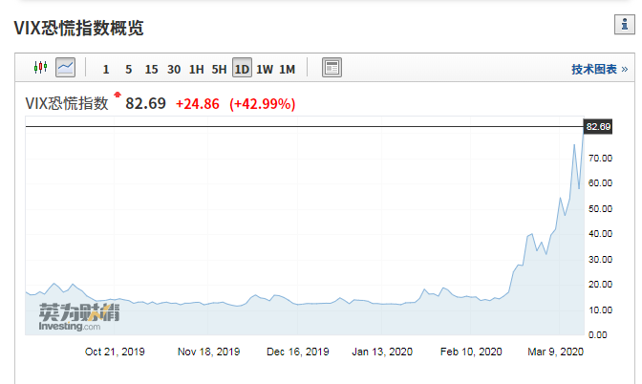Choose the 1H timeframe

(x=197, y=69)
